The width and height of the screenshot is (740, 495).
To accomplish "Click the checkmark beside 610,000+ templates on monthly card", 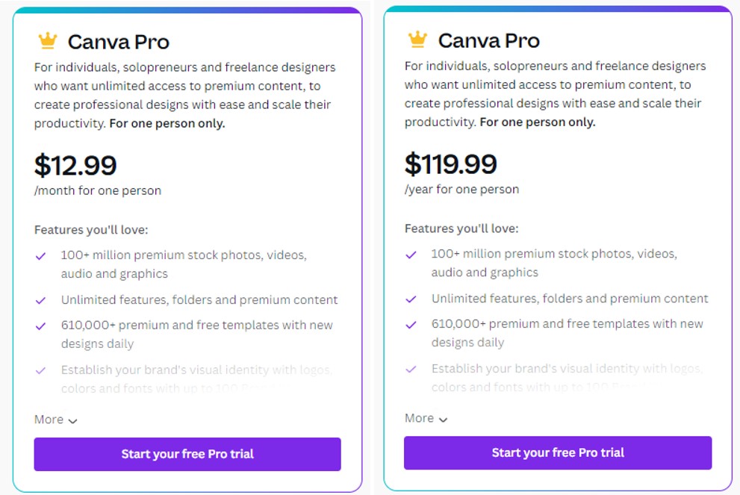I will tap(41, 325).
